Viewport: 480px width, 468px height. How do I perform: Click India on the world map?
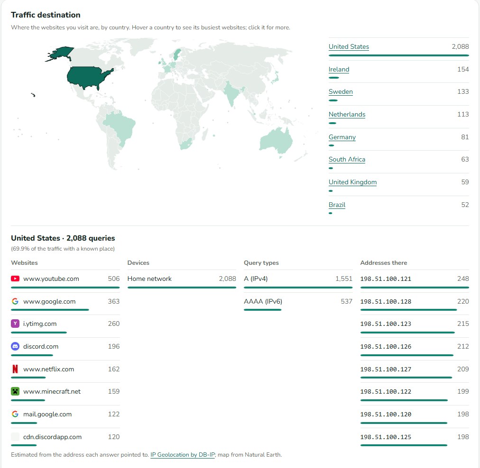click(x=232, y=93)
